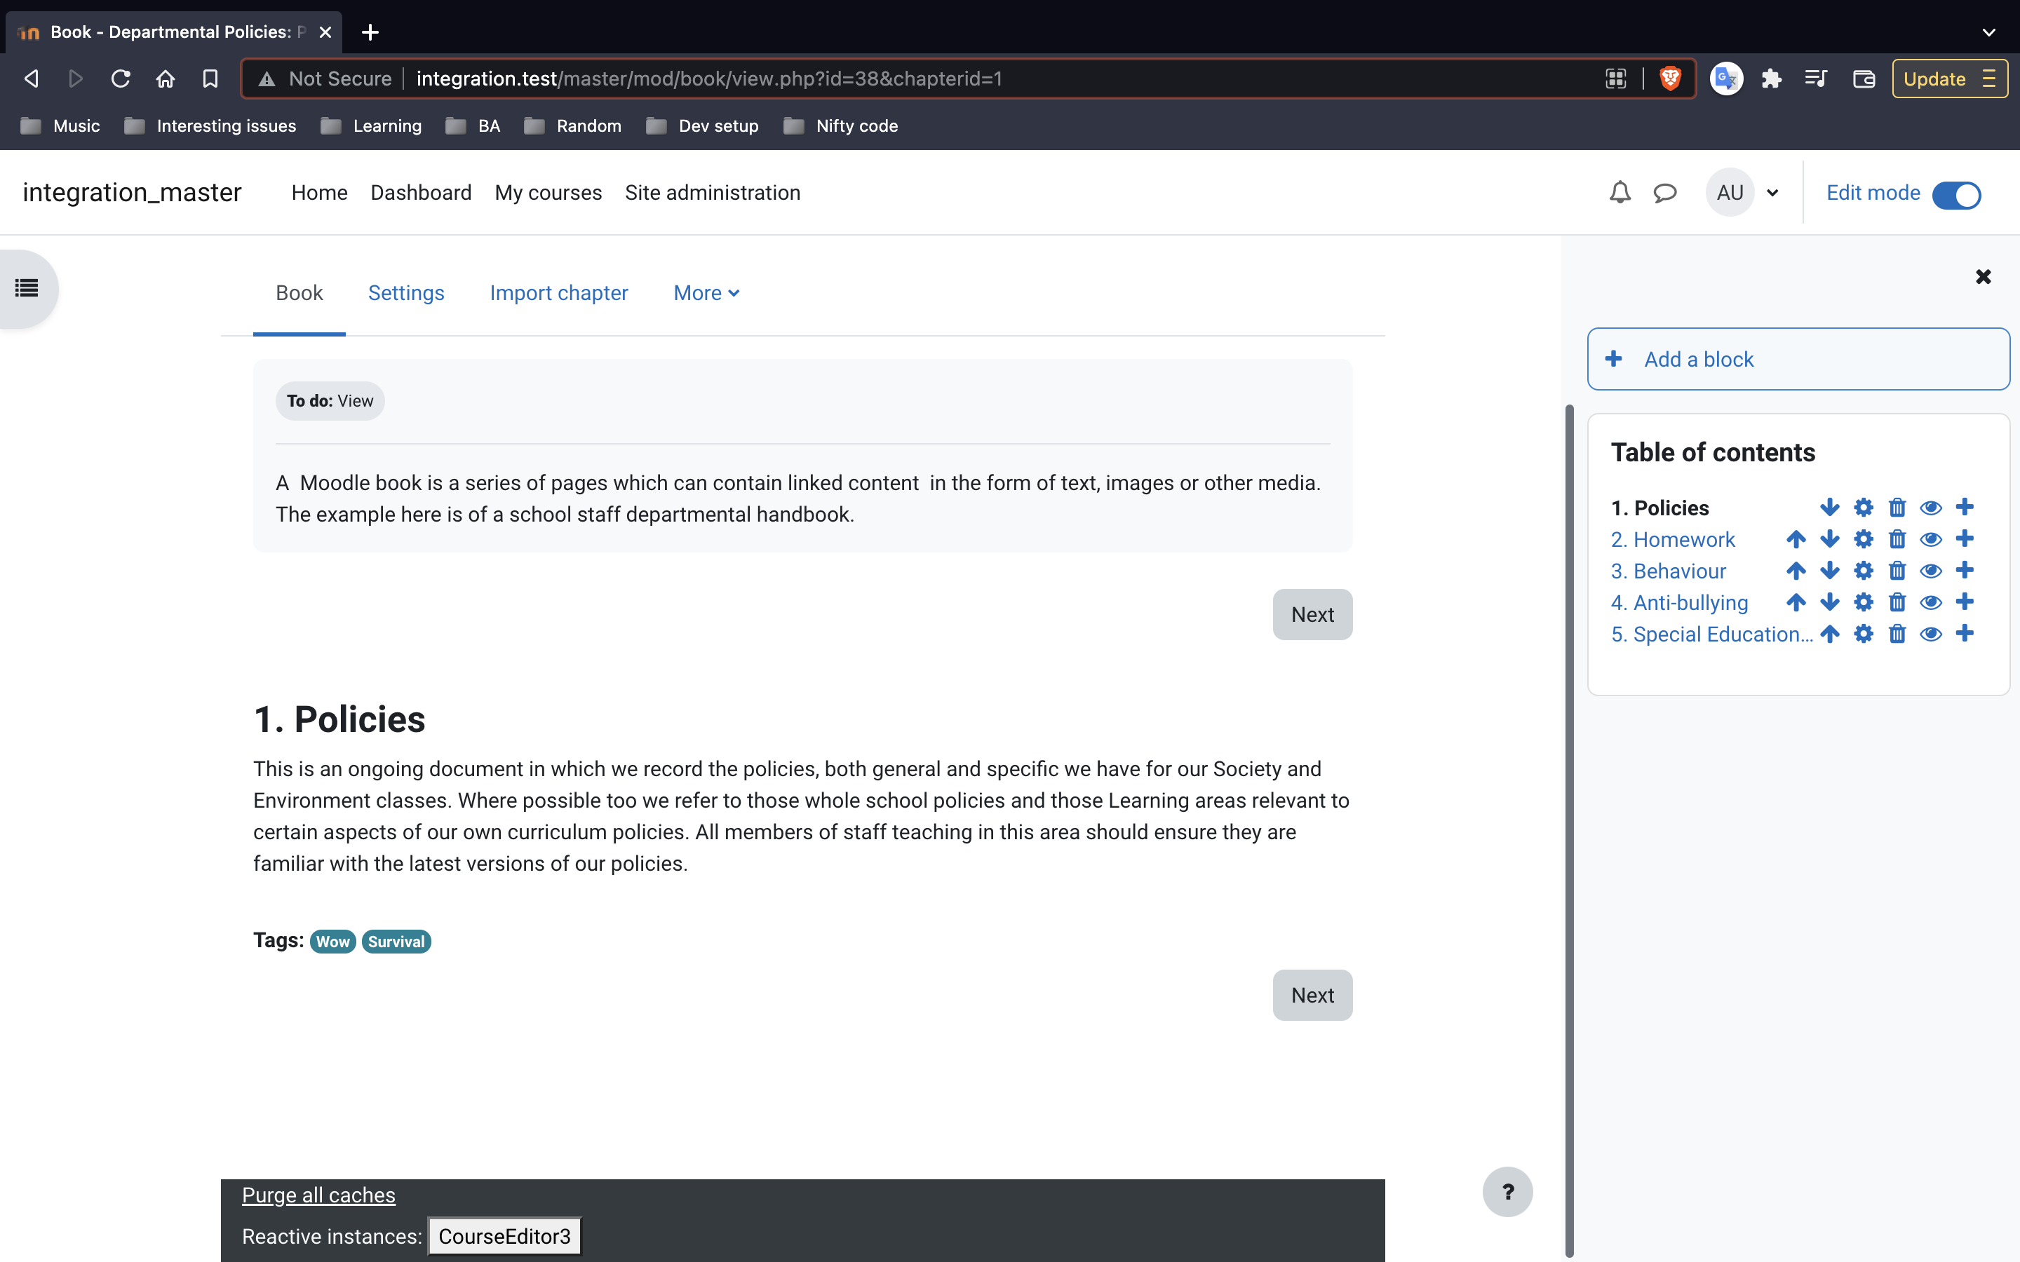Open the help question mark button
This screenshot has height=1262, width=2020.
[x=1507, y=1191]
